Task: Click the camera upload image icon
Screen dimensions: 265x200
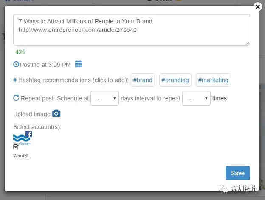Action: [x=56, y=113]
